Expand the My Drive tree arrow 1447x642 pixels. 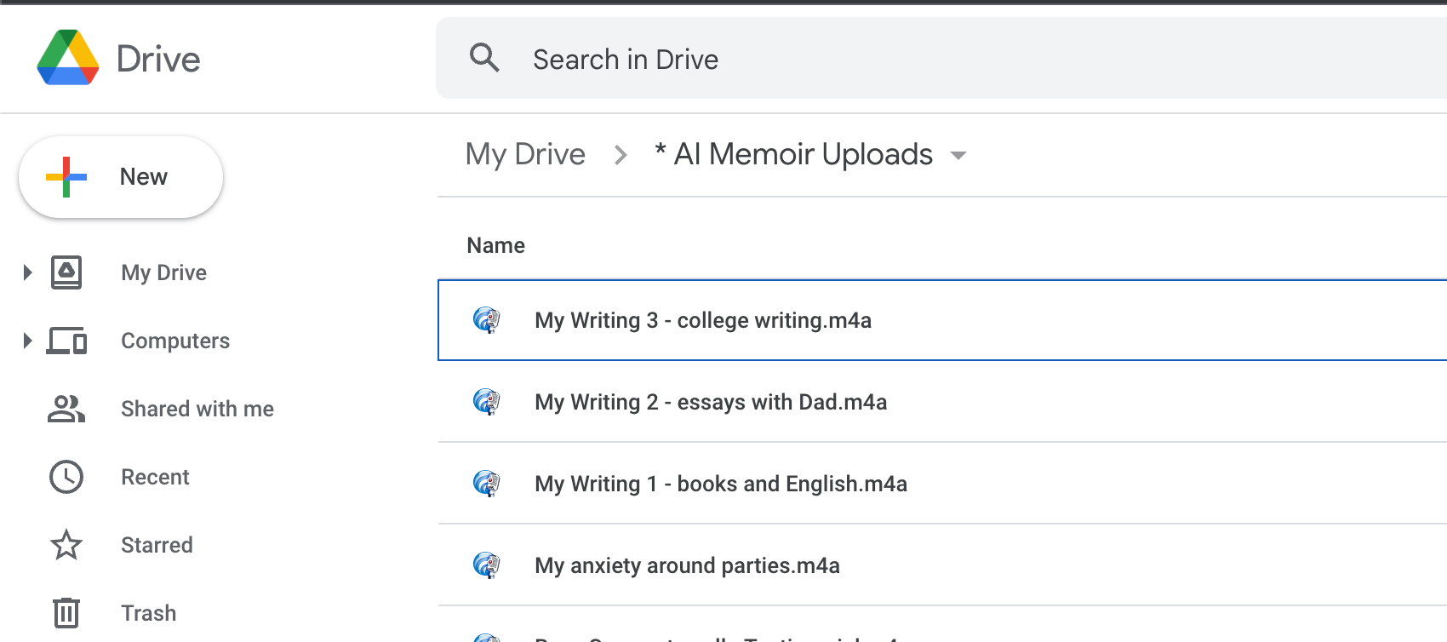[x=27, y=272]
